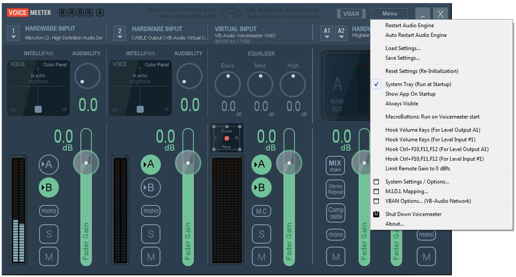
Task: Enable Always Visible option
Action: [402, 104]
